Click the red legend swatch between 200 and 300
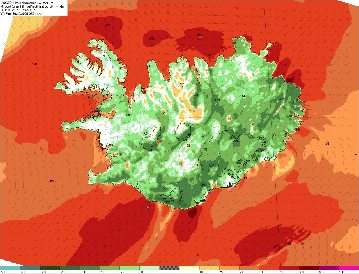The width and height of the screenshot is (359, 274). click(289, 268)
